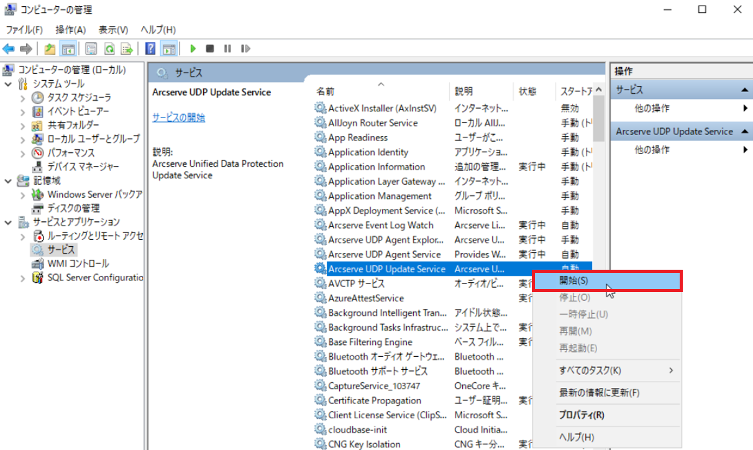Click the サービスの開始 link
The height and width of the screenshot is (450, 753).
[178, 117]
